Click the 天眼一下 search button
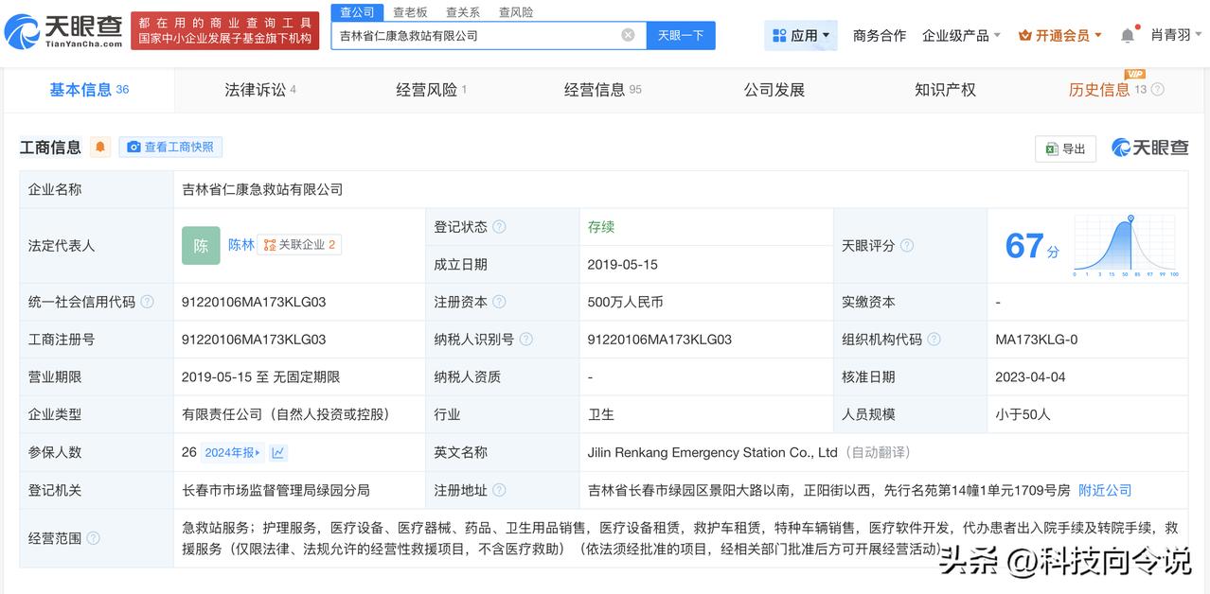Screen dimensions: 1210x594 [x=682, y=35]
